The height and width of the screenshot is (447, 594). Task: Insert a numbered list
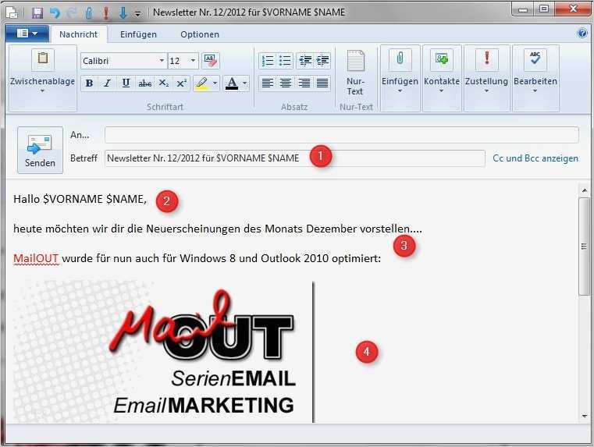click(268, 60)
